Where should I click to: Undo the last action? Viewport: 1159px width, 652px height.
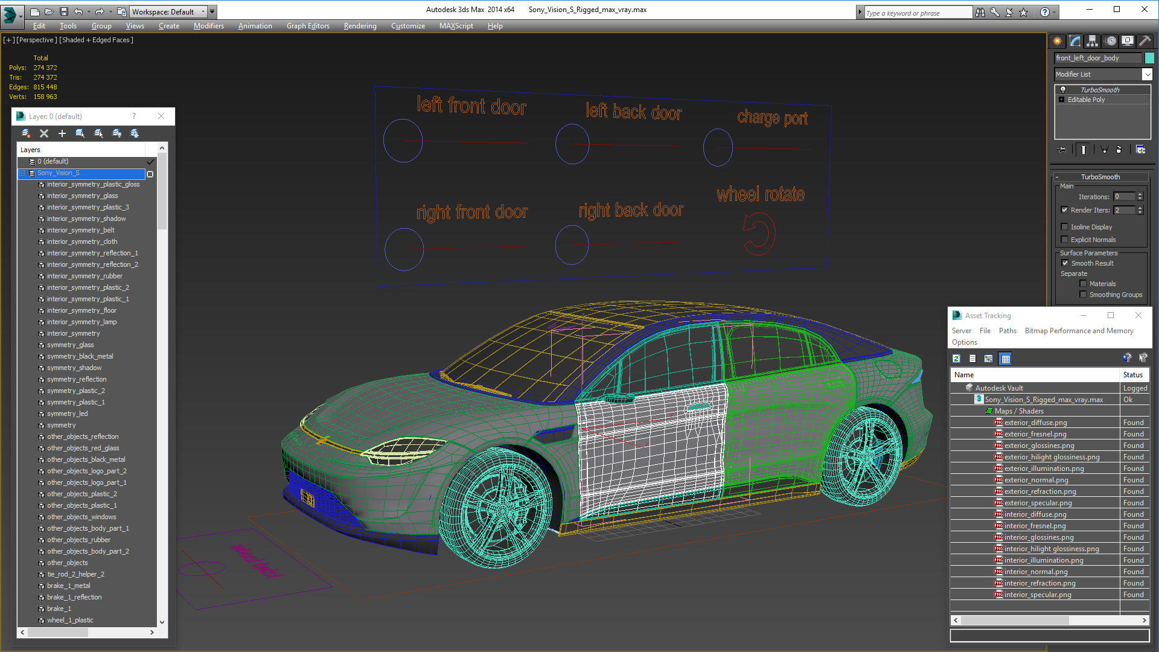(78, 11)
